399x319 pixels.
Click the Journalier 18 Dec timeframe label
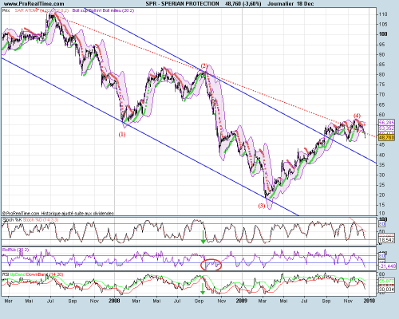pyautogui.click(x=290, y=4)
